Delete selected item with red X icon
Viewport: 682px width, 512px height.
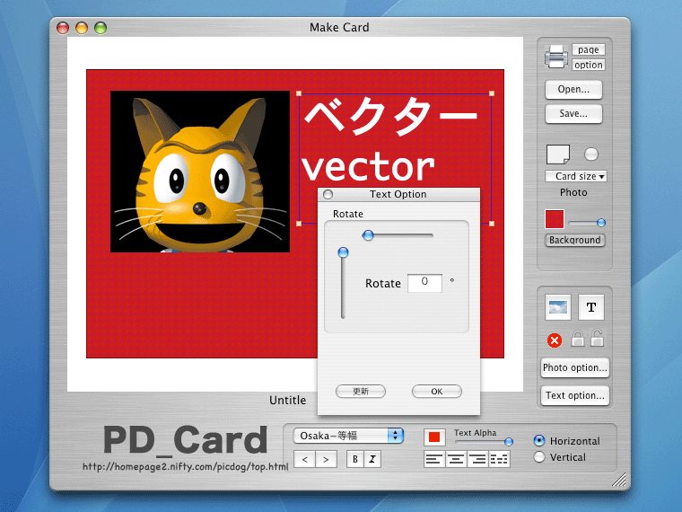[555, 340]
